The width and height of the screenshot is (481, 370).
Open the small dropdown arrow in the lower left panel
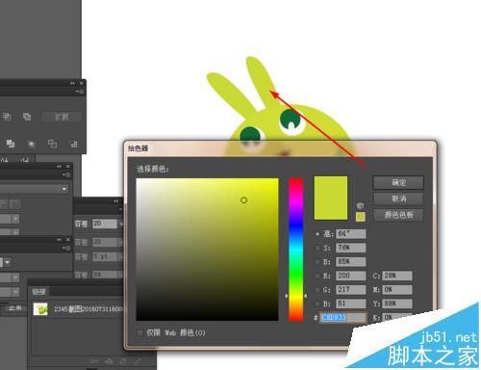coord(7,262)
